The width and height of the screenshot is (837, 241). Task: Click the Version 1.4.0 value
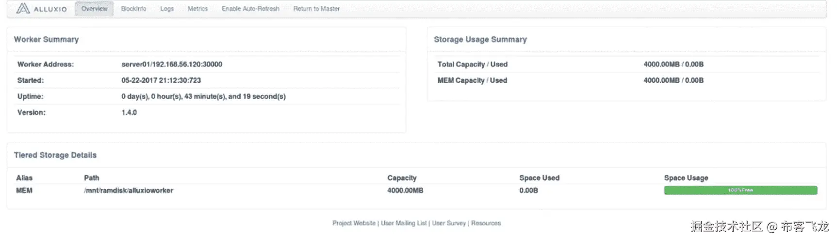pos(129,112)
